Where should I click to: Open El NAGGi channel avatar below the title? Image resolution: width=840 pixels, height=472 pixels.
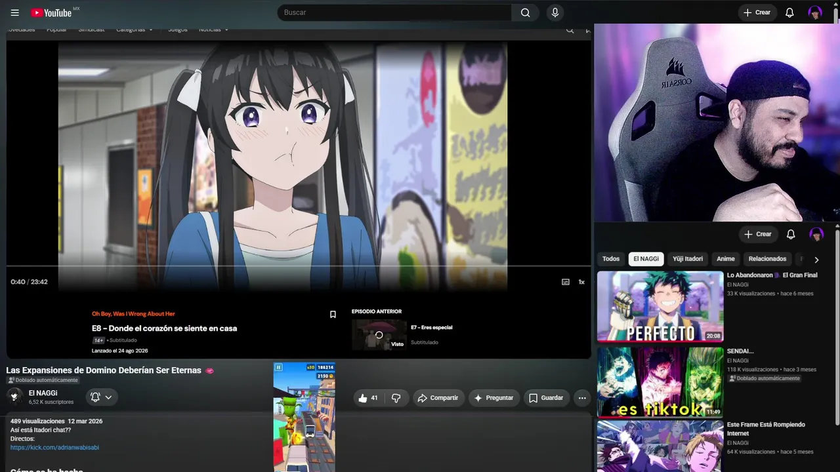pyautogui.click(x=15, y=397)
